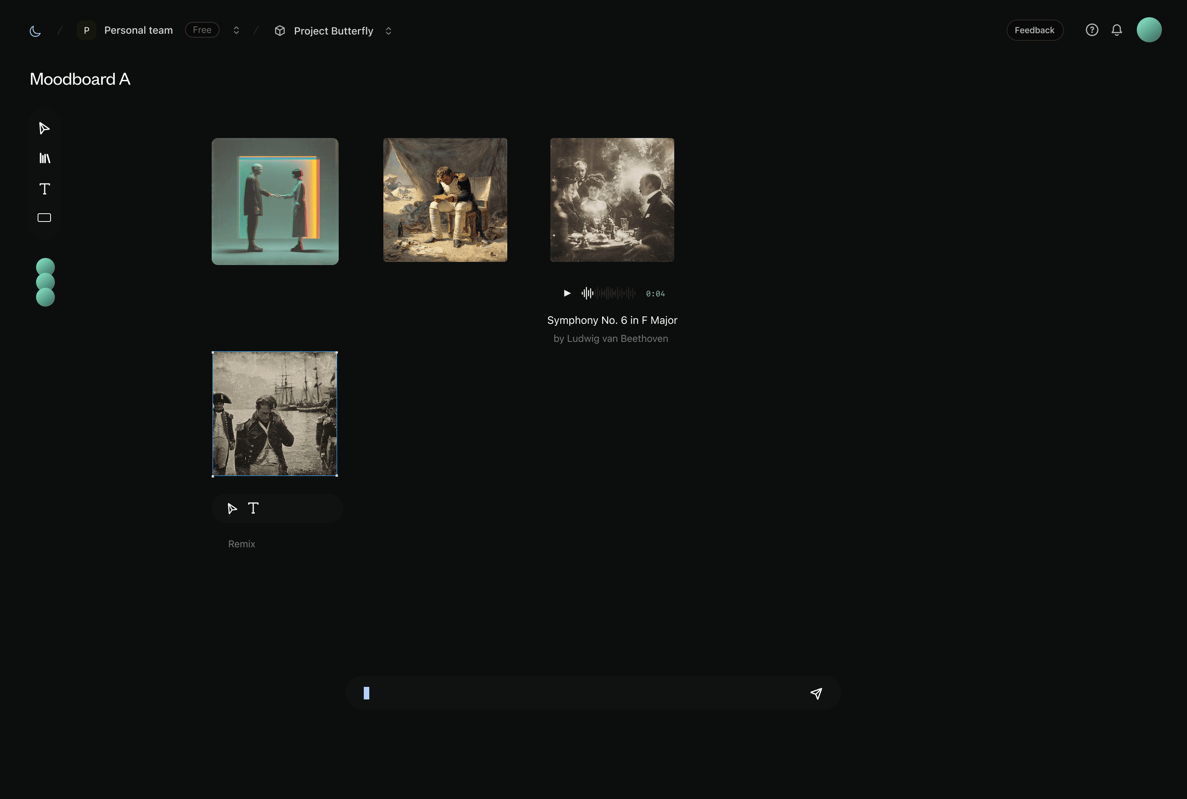Click the moon logo icon
Viewport: 1187px width, 799px height.
(35, 31)
